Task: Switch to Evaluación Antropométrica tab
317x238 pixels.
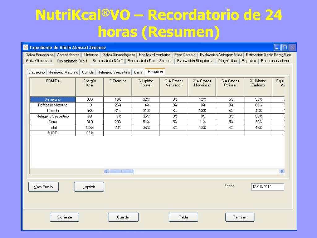Action: pos(221,55)
